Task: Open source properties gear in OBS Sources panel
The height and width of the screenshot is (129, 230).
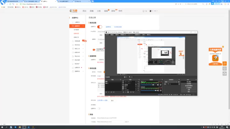Action: 128,92
